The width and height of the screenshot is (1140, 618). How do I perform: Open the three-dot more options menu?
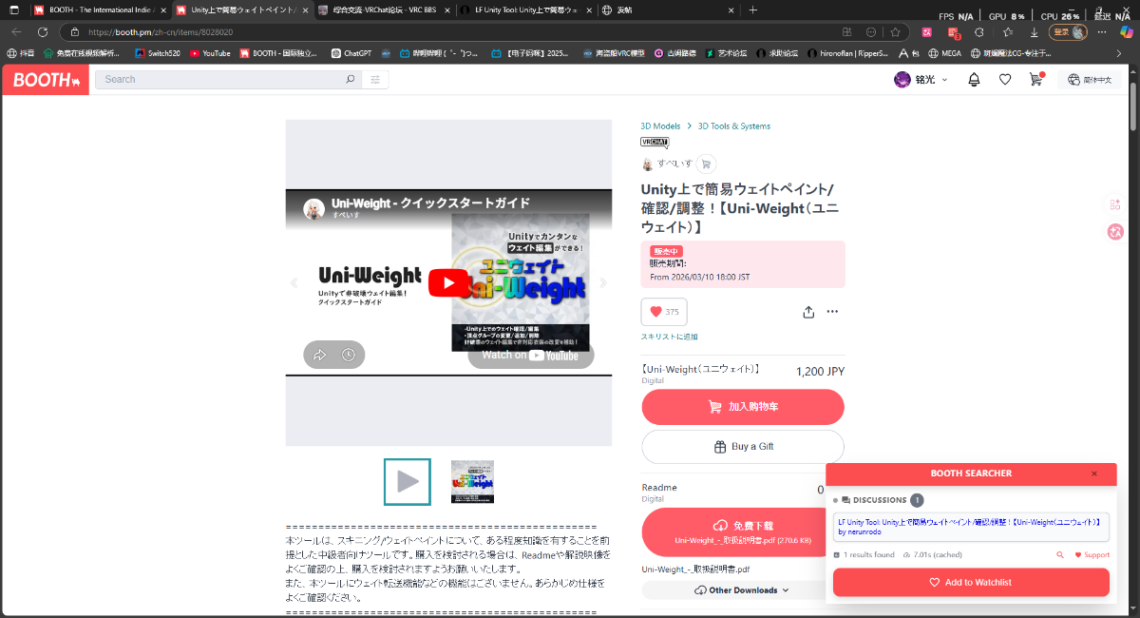point(832,312)
